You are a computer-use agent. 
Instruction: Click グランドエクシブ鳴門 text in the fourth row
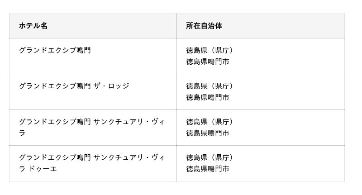click(55, 157)
